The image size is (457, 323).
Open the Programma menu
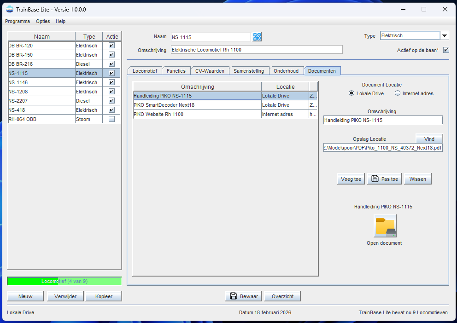click(18, 21)
